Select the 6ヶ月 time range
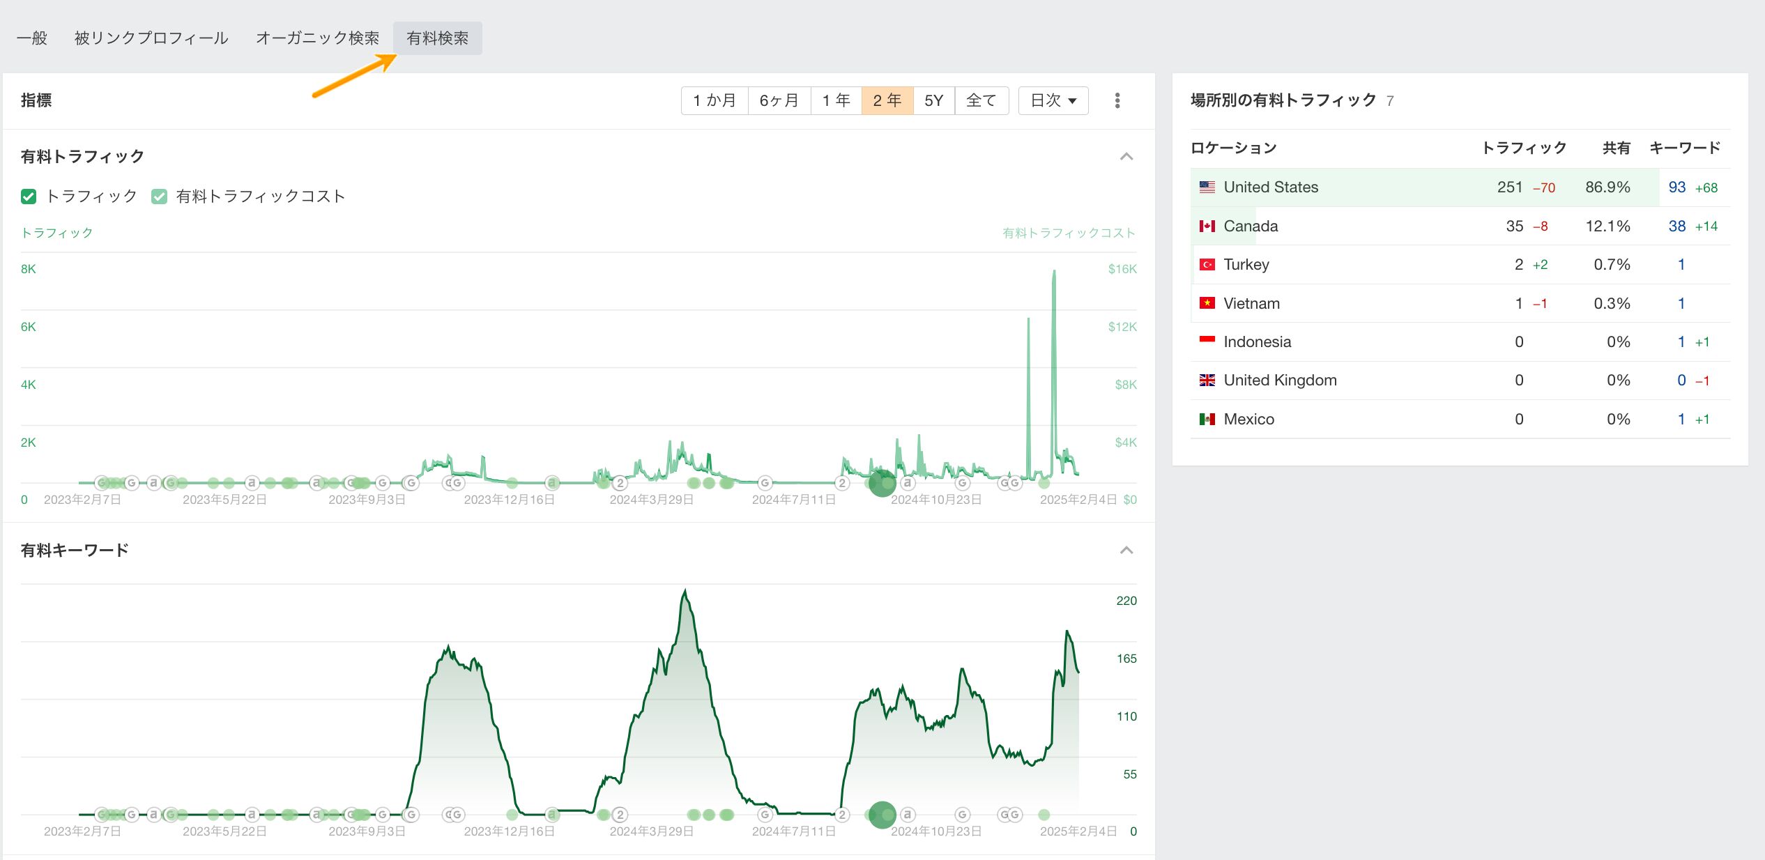This screenshot has height=860, width=1765. click(779, 100)
